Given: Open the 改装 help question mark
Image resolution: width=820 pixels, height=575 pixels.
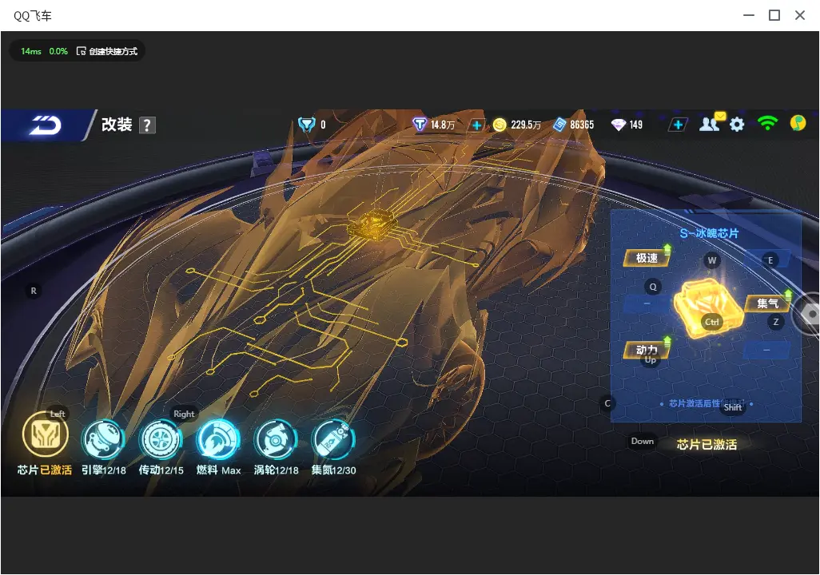Looking at the screenshot, I should [147, 125].
